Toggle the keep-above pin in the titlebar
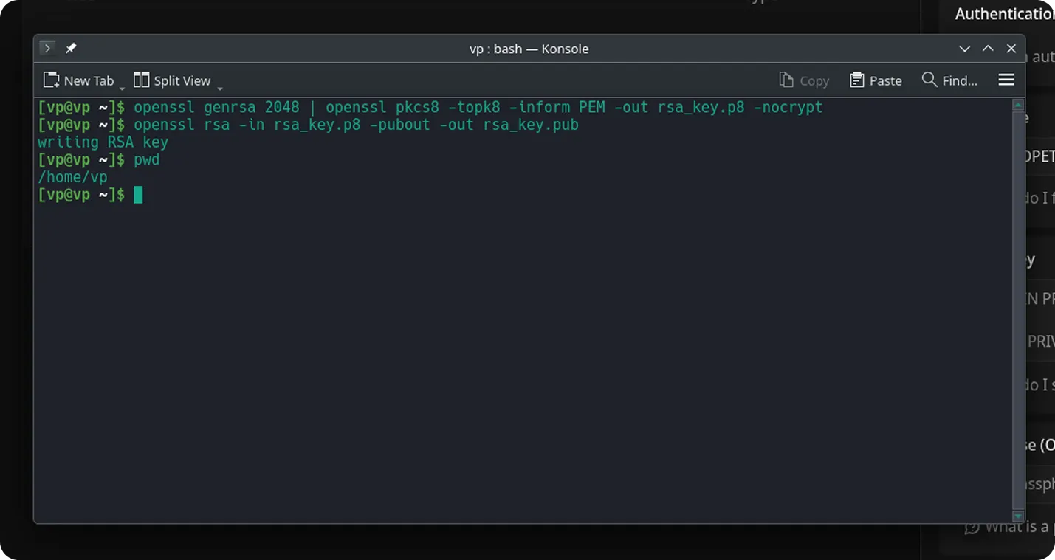 coord(71,48)
